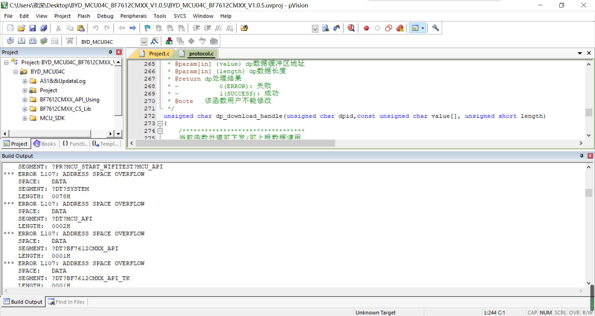Image resolution: width=595 pixels, height=316 pixels.
Task: Expand the MCU_SDK folder
Action: coord(25,118)
